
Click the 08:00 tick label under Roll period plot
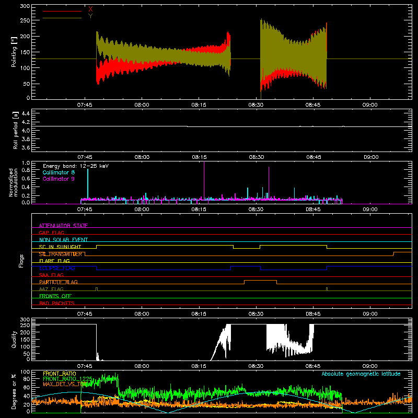[x=142, y=157]
